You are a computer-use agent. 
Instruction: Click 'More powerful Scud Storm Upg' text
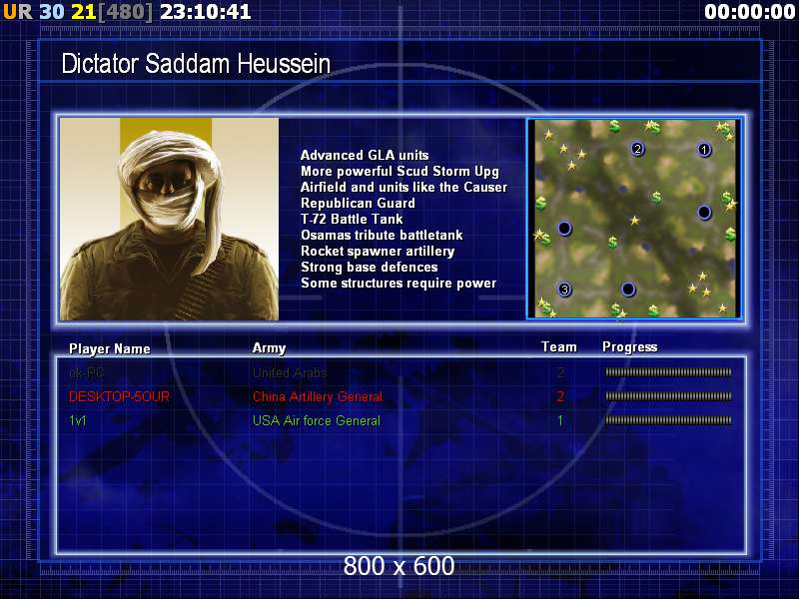[400, 171]
